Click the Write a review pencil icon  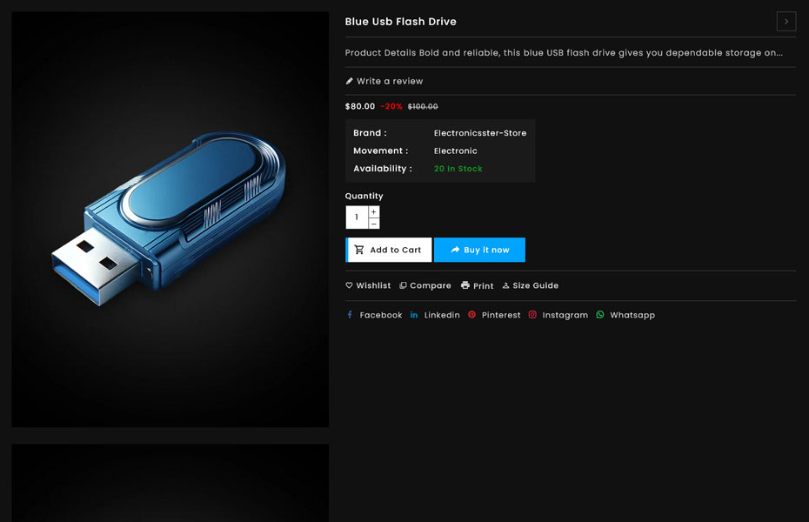tap(350, 81)
